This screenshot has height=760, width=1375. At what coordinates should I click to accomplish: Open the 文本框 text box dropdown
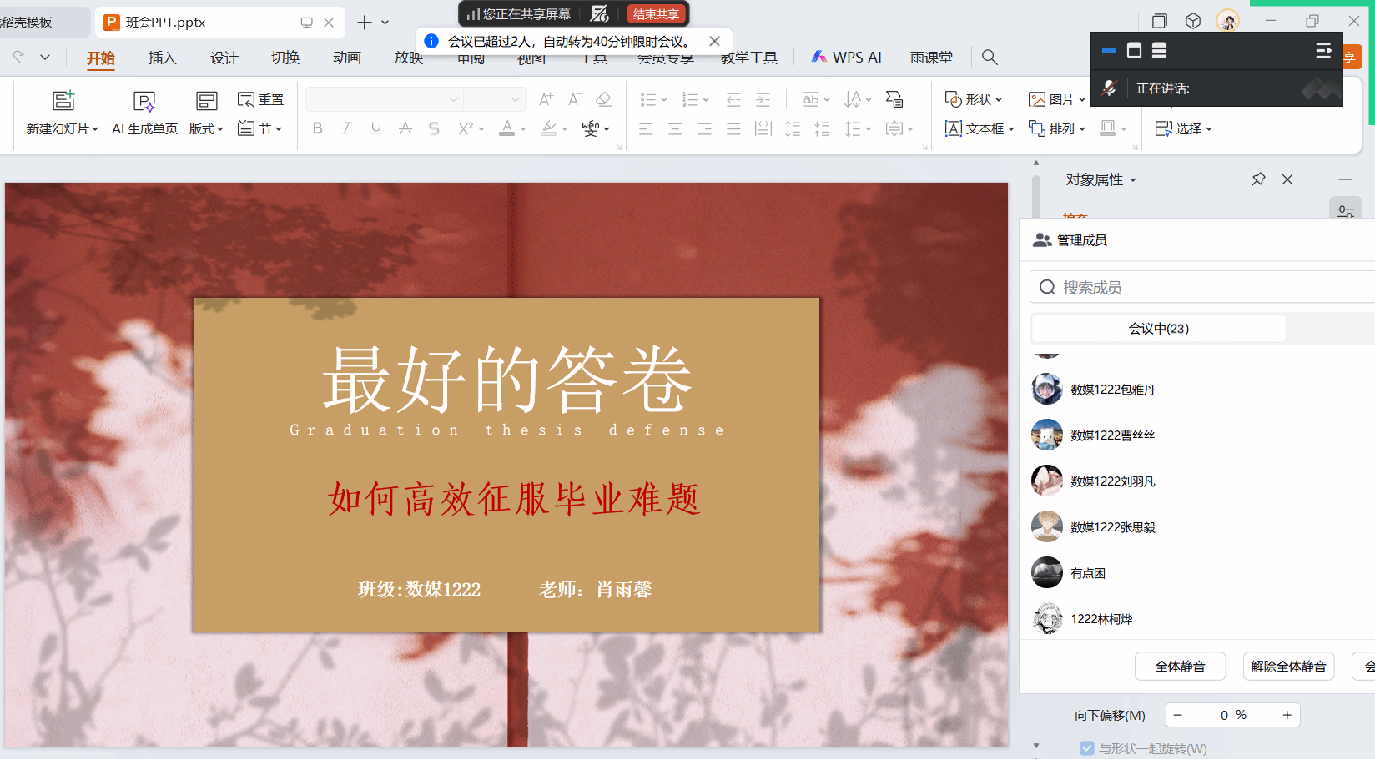click(979, 128)
